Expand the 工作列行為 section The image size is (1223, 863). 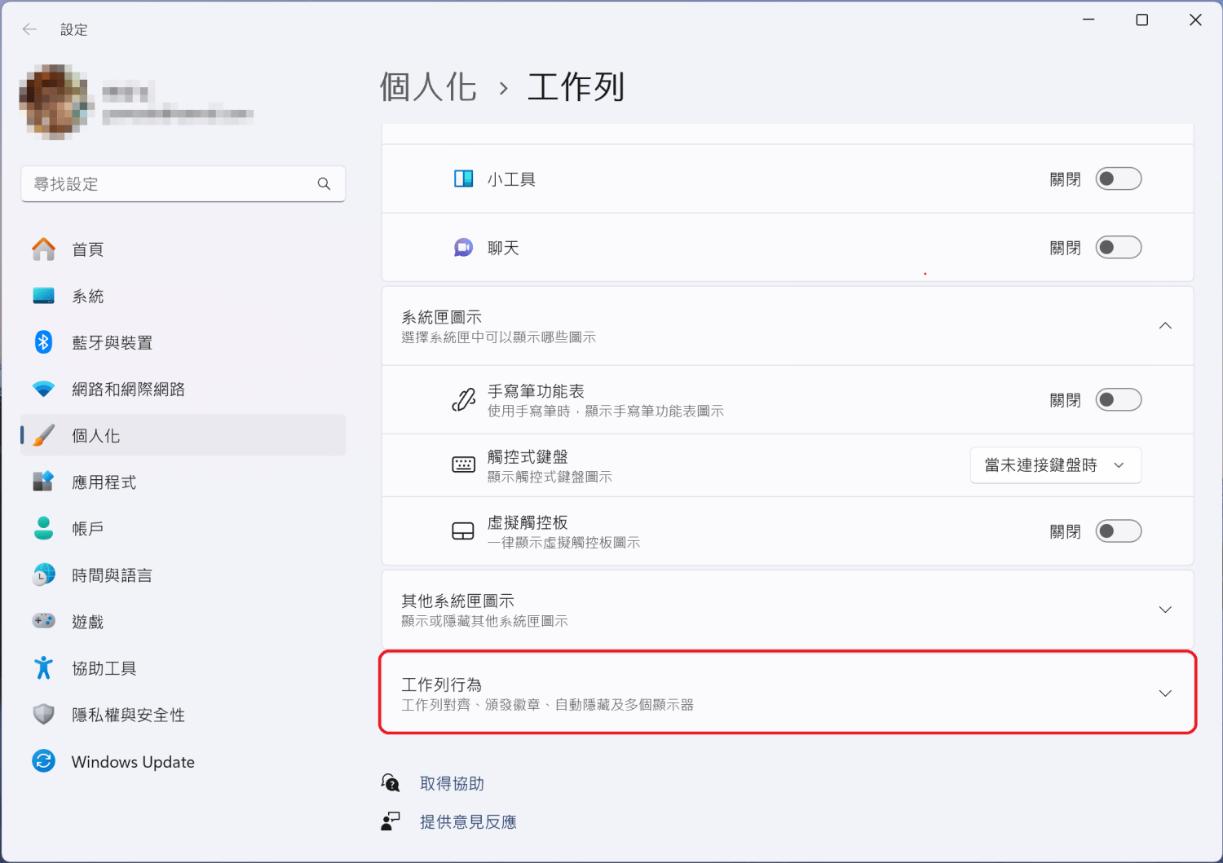coord(1165,693)
